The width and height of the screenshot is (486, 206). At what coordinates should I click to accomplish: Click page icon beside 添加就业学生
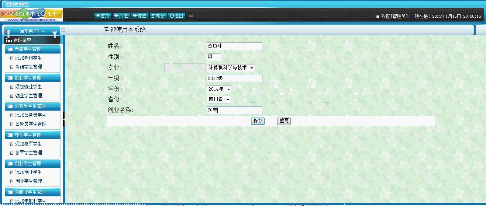coord(11,87)
